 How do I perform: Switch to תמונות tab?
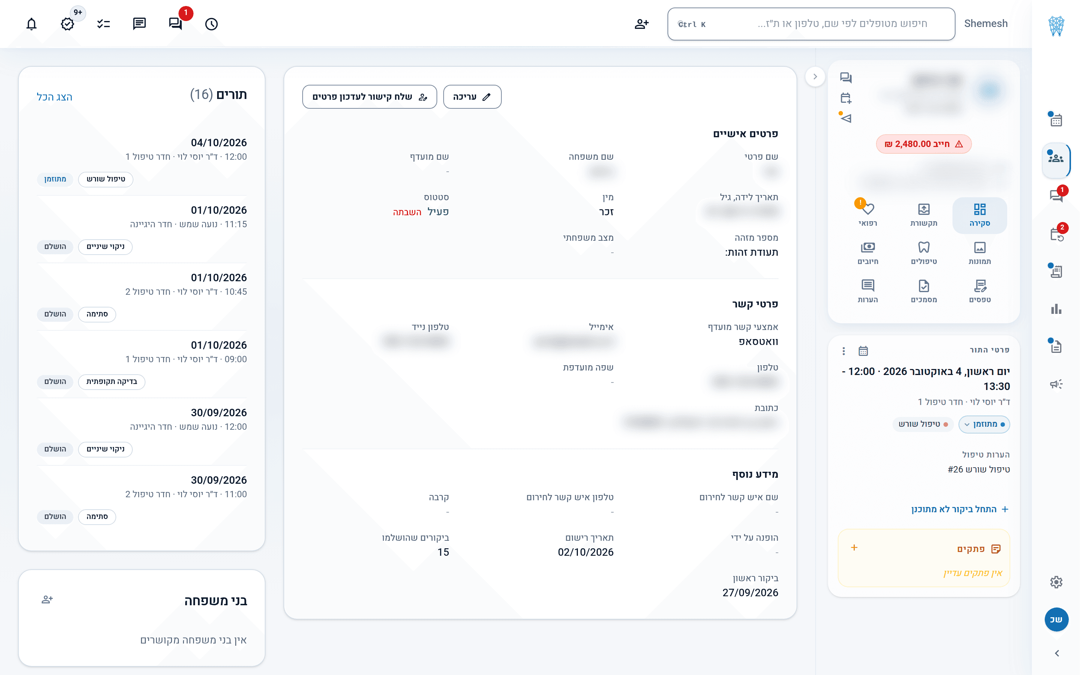pyautogui.click(x=979, y=253)
